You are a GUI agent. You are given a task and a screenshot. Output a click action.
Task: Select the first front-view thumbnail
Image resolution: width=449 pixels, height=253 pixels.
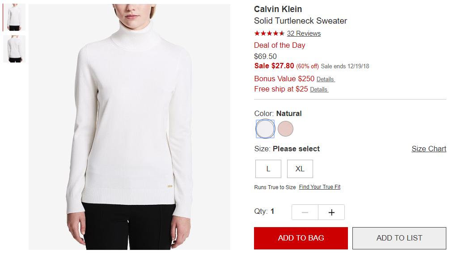[14, 17]
